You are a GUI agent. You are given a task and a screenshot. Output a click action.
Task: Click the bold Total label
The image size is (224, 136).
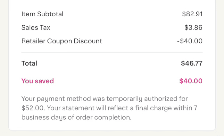pos(29,63)
